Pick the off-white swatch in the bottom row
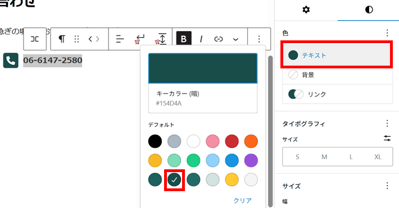 [x=251, y=179]
